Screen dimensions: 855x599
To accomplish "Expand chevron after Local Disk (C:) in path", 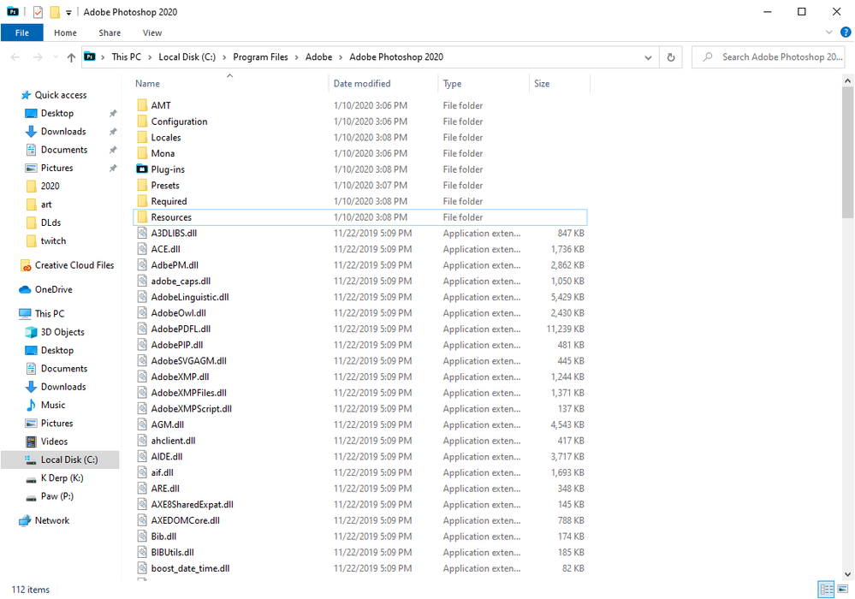I will tap(224, 57).
